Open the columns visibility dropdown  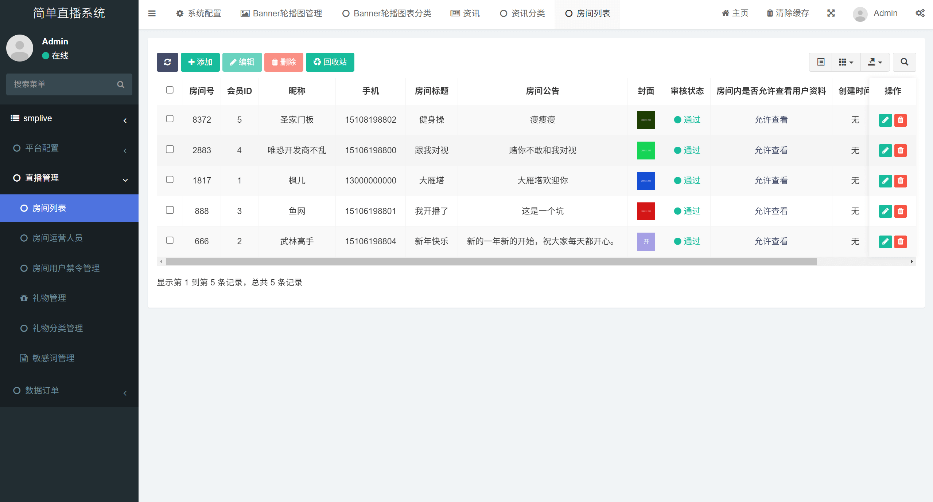tap(845, 62)
